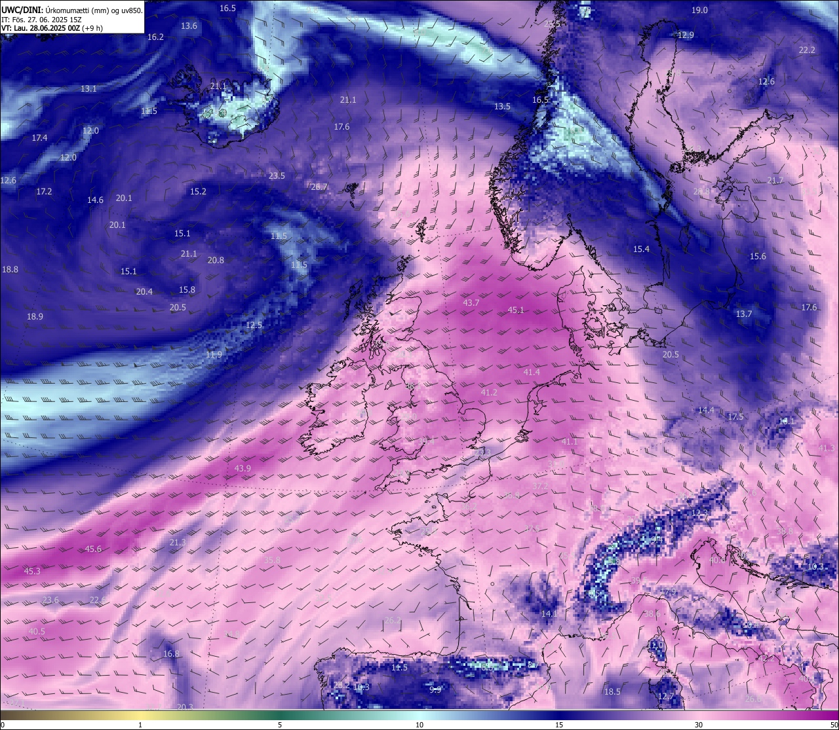Select the 17.2 map value
Screen dimensions: 839x730
(44, 192)
